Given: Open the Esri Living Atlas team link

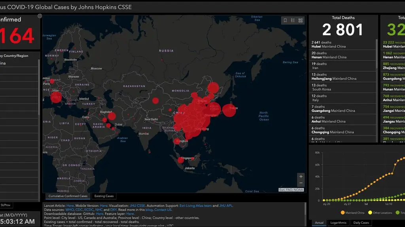Looking at the screenshot, I should [x=195, y=206].
